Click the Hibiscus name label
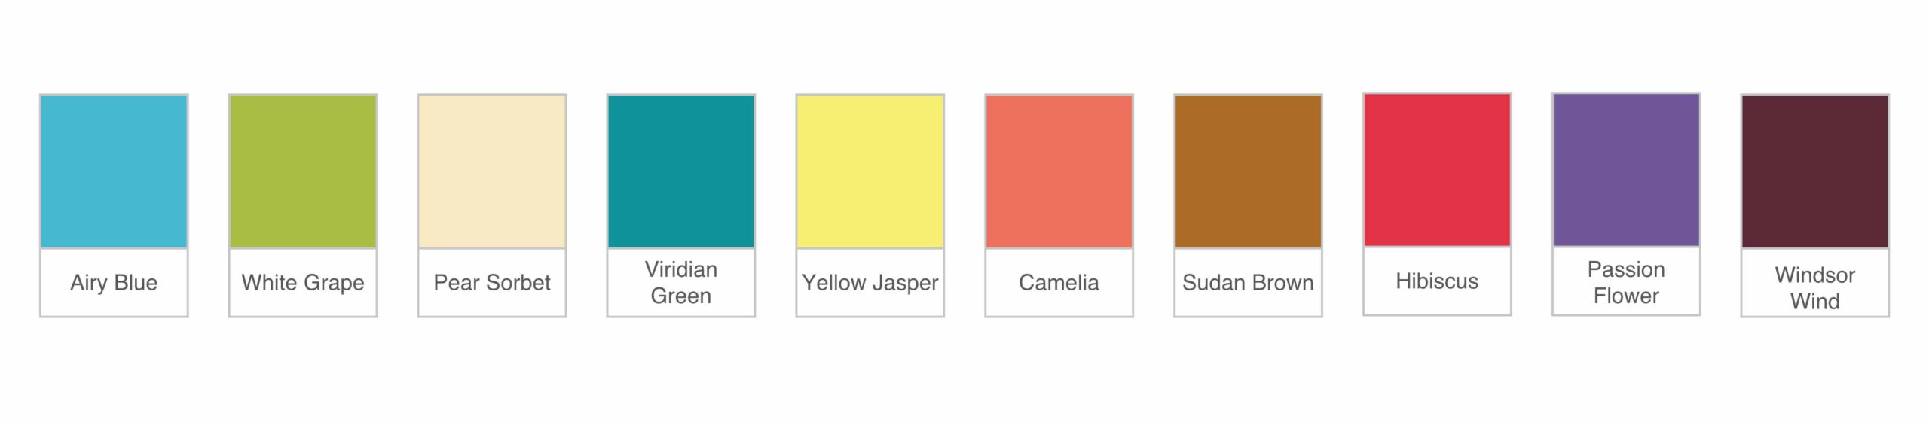 pyautogui.click(x=1438, y=281)
